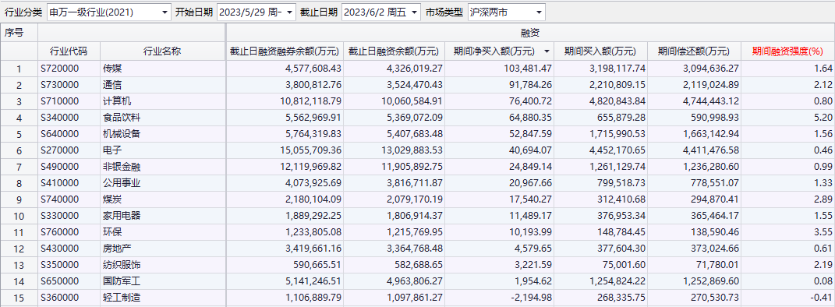Select the 行业名称 column header

click(162, 51)
